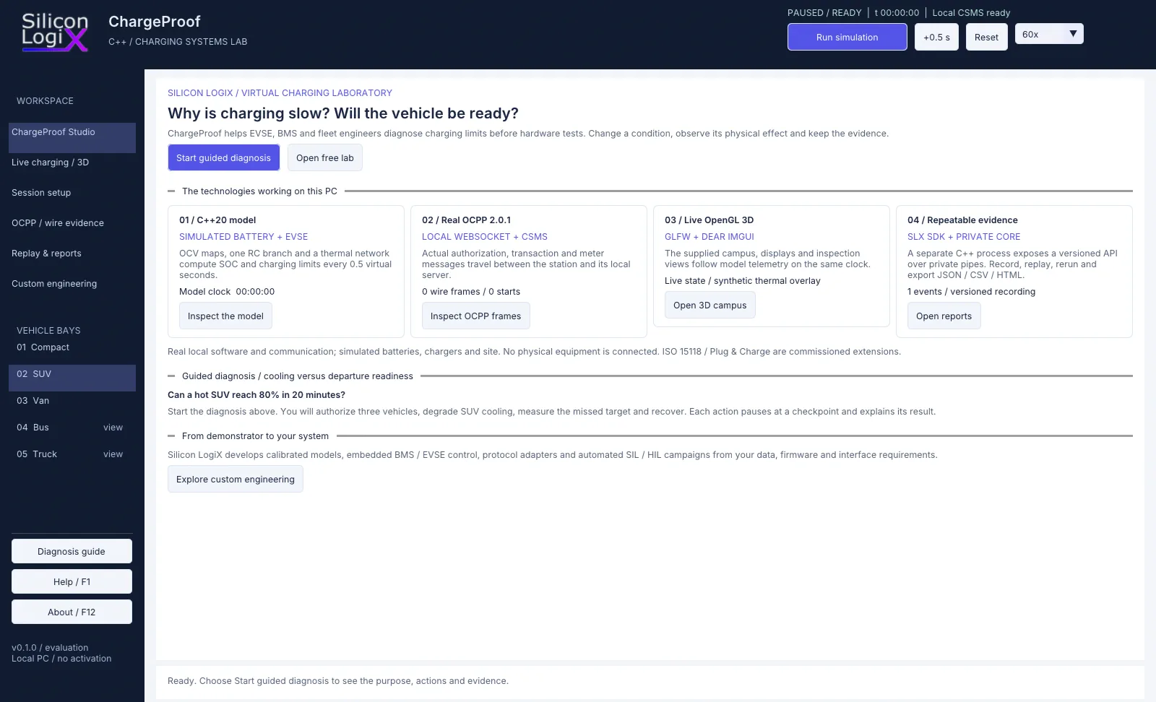Click Live state / synthetic thermal overlay
Viewport: 1156px width, 702px height.
click(743, 281)
